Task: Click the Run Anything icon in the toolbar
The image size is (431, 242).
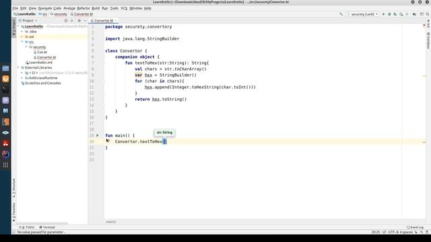Action: point(422,14)
